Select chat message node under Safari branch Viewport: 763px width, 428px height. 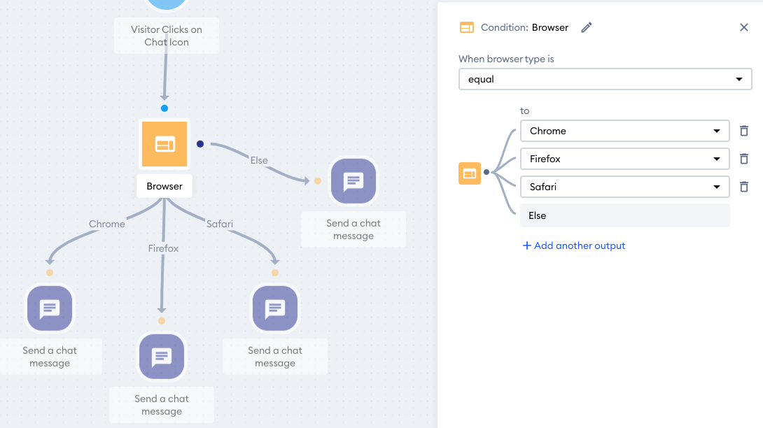tap(275, 308)
